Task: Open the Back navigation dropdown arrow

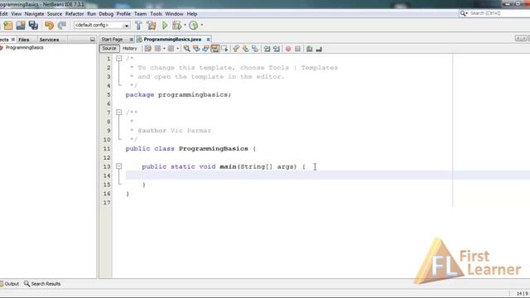Action: 164,49
